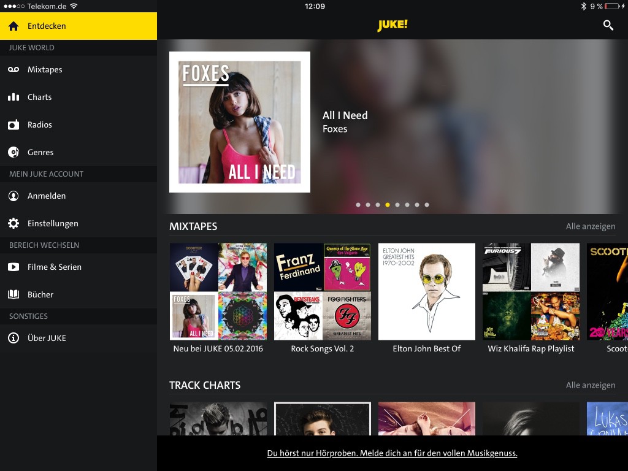Click the Bücher open book icon

click(13, 294)
